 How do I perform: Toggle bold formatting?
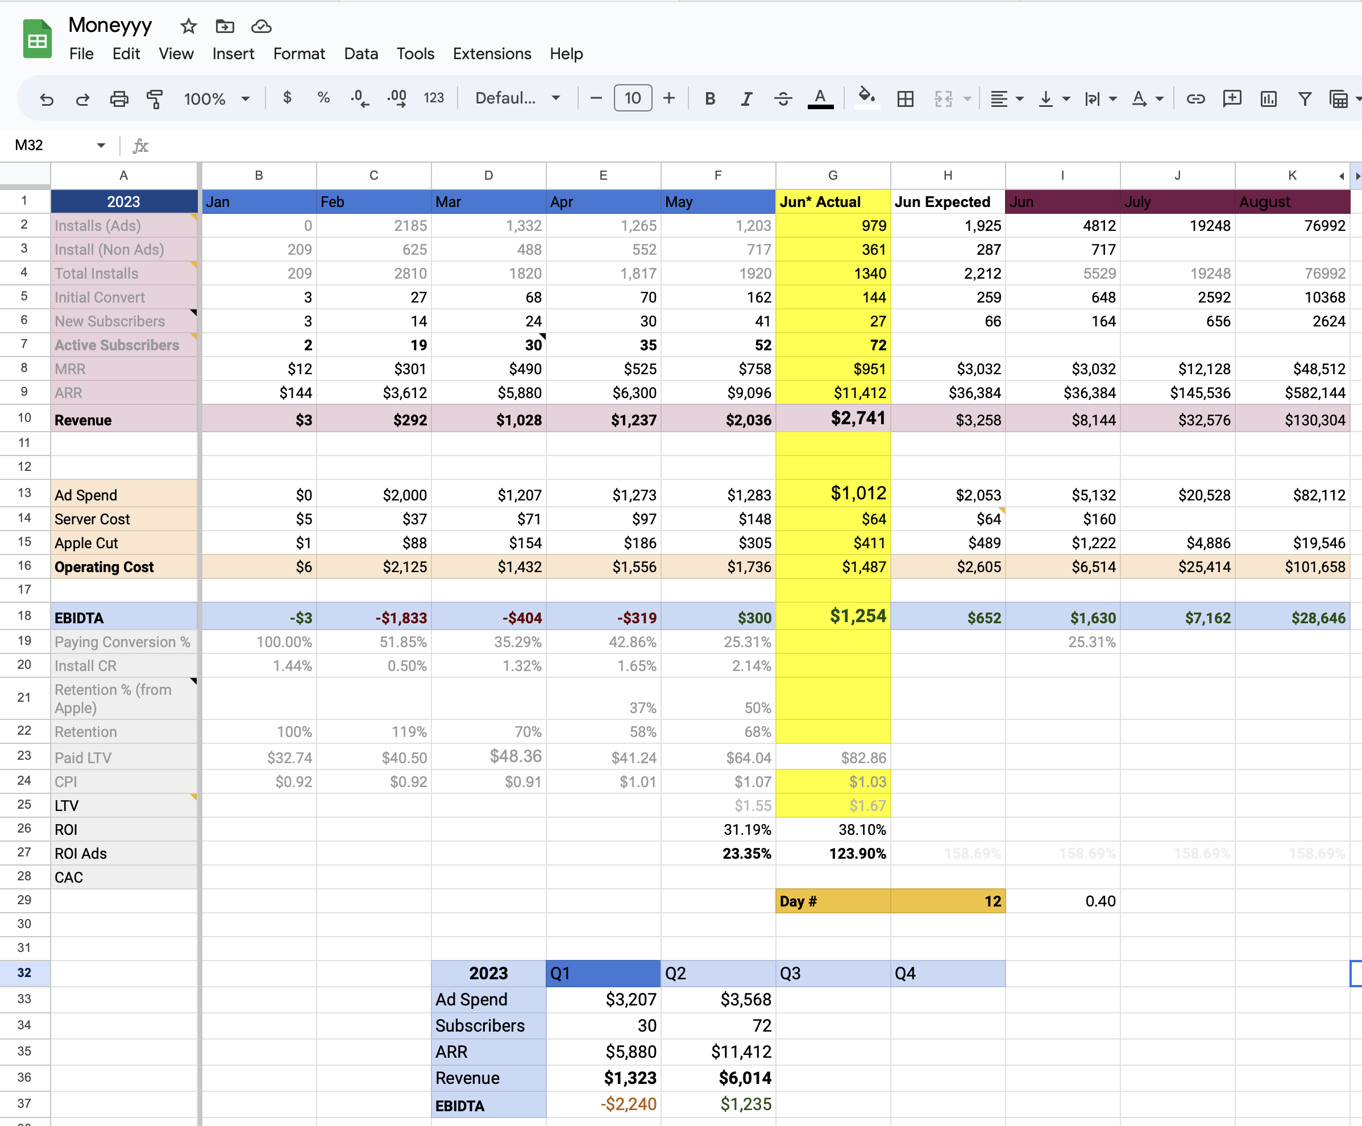coord(710,98)
